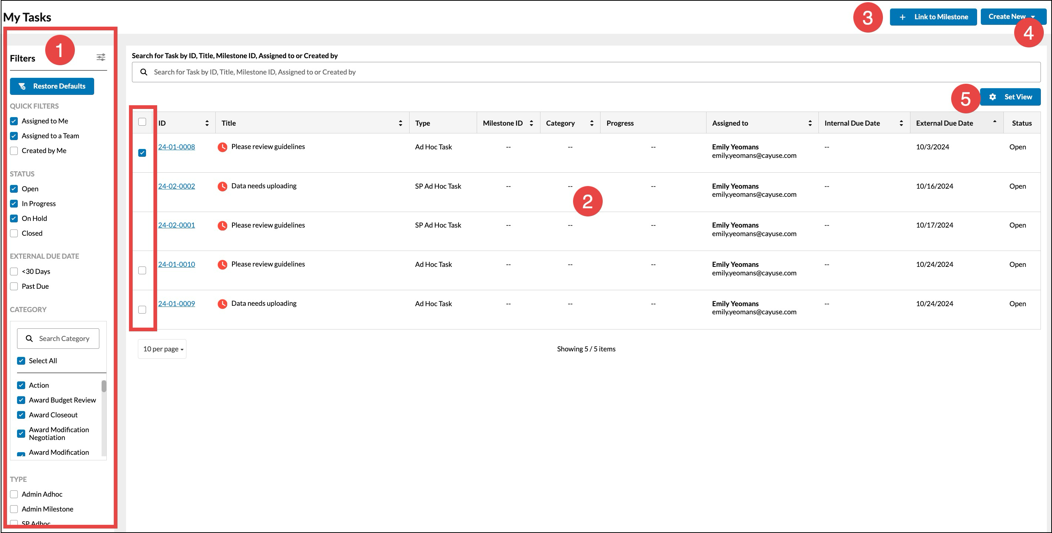Click the Set View button
The width and height of the screenshot is (1052, 533).
point(1010,97)
